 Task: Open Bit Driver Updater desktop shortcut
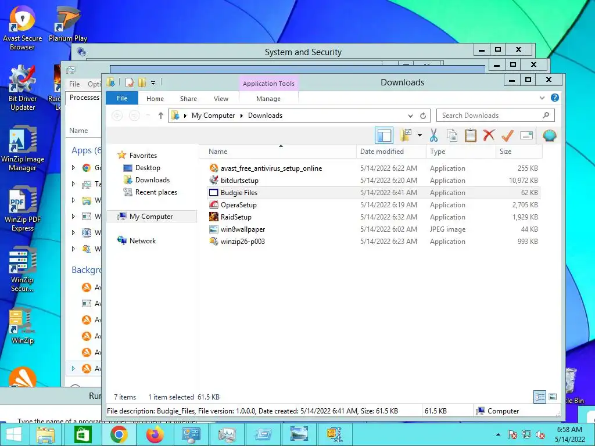tap(23, 88)
